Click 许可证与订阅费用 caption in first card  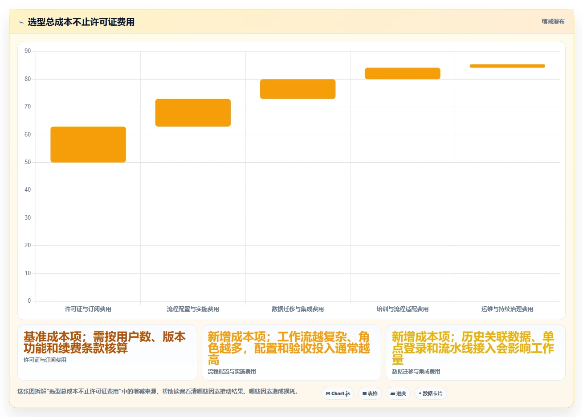click(x=45, y=360)
